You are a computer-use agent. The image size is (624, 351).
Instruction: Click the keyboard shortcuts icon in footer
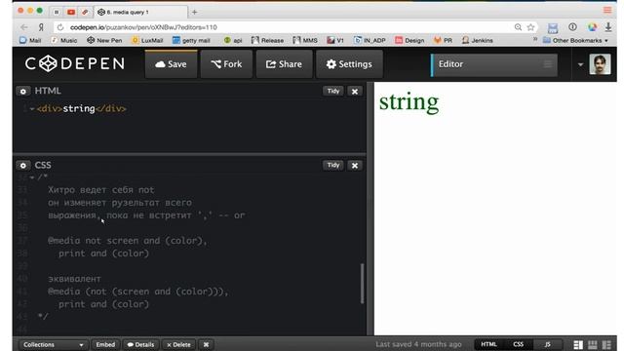point(206,344)
